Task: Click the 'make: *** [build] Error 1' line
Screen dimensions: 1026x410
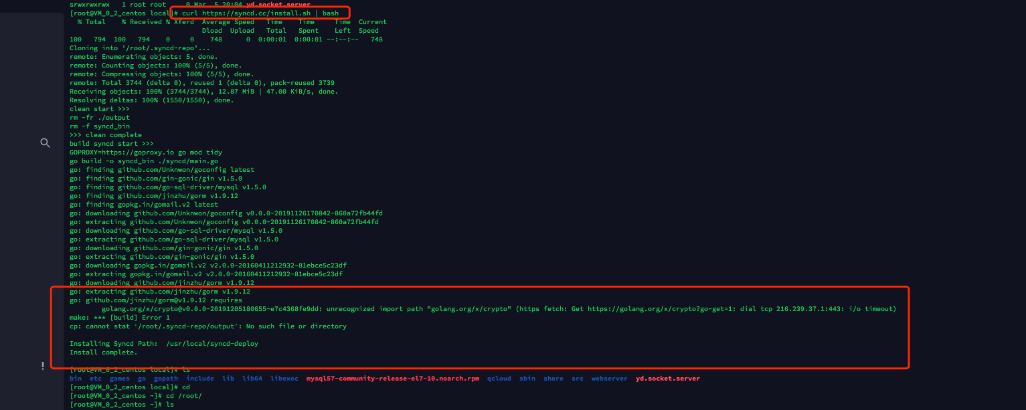Action: tap(120, 318)
